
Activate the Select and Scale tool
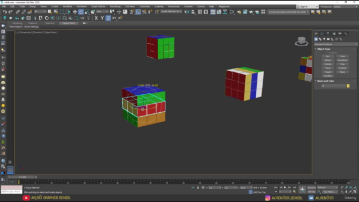coord(87,12)
